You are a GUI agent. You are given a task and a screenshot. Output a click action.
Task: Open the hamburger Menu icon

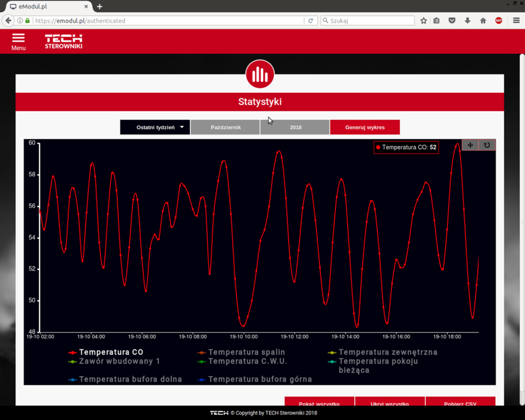pyautogui.click(x=18, y=41)
